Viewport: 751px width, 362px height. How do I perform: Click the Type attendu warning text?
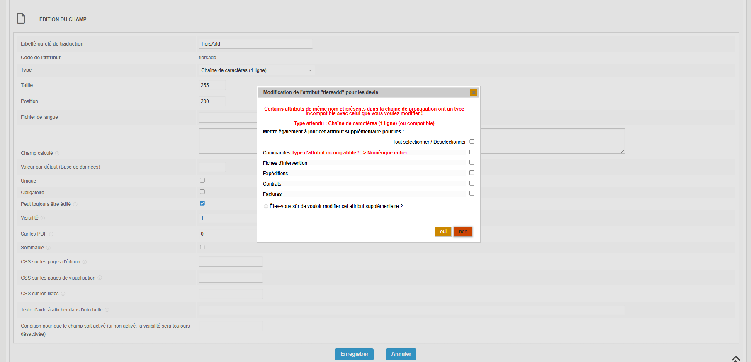click(x=364, y=123)
